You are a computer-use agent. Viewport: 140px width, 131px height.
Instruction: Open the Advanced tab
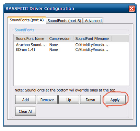[93, 21]
